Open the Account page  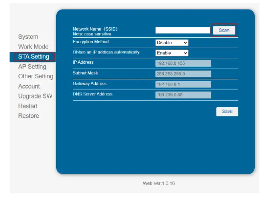coord(29,86)
